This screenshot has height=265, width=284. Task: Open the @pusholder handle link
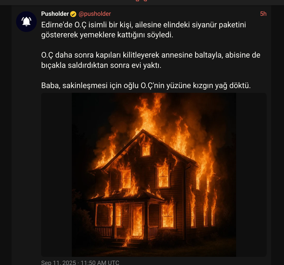pos(95,14)
